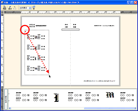Click the horizontal ruler above the page

(71, 12)
